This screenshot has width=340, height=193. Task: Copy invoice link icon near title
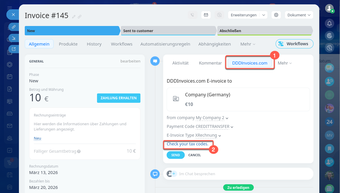[80, 17]
